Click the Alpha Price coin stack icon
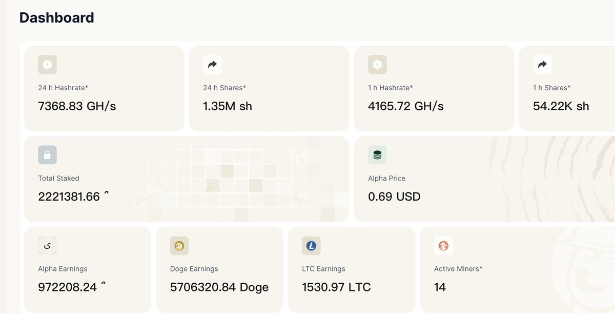 pyautogui.click(x=377, y=155)
